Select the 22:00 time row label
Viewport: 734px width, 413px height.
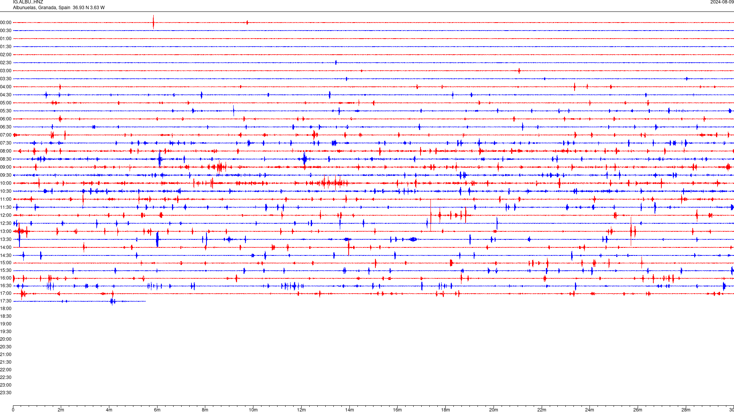pyautogui.click(x=6, y=370)
